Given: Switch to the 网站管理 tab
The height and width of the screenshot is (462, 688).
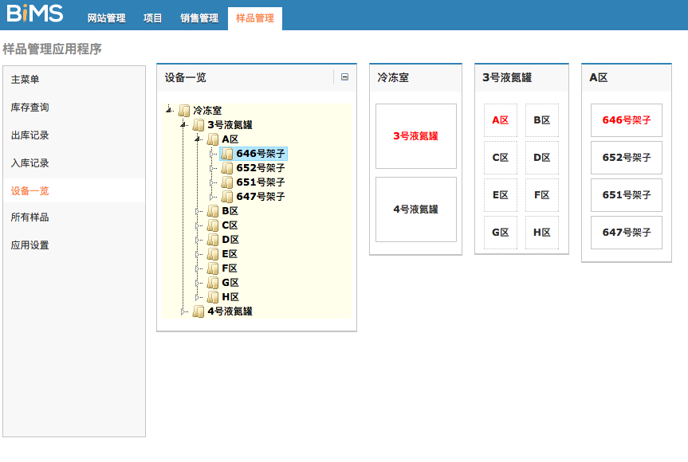Looking at the screenshot, I should tap(106, 18).
